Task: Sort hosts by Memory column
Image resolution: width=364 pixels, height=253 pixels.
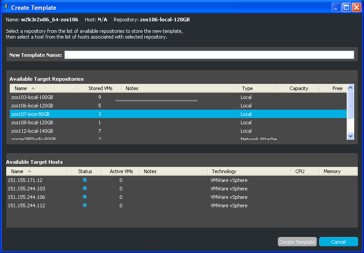Action: tap(338, 171)
